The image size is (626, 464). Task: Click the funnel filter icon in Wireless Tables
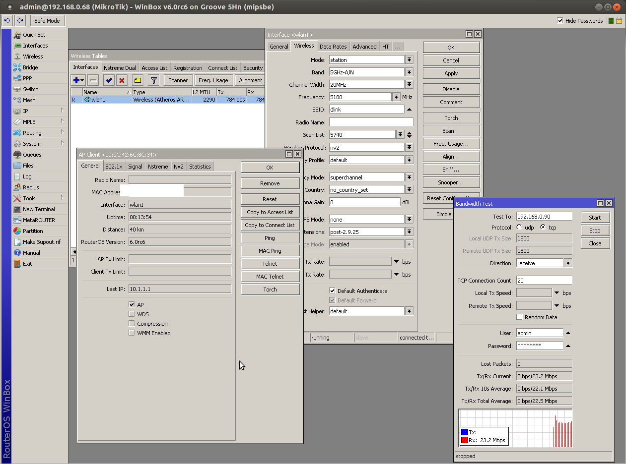tap(154, 80)
